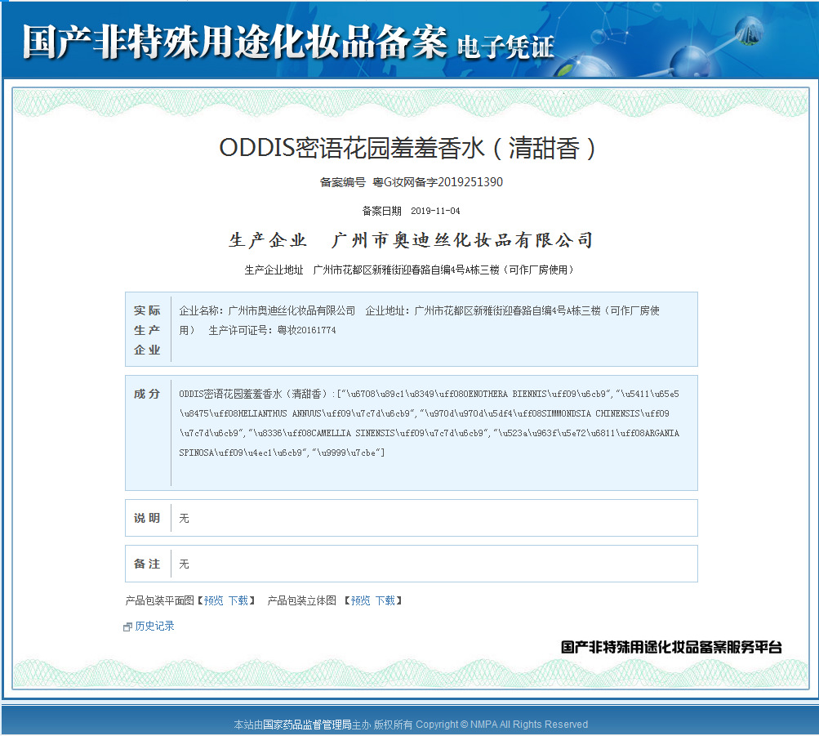Screen dimensions: 819x736
Task: Click the 国家药品监督管理局 footer link
Action: [x=306, y=725]
